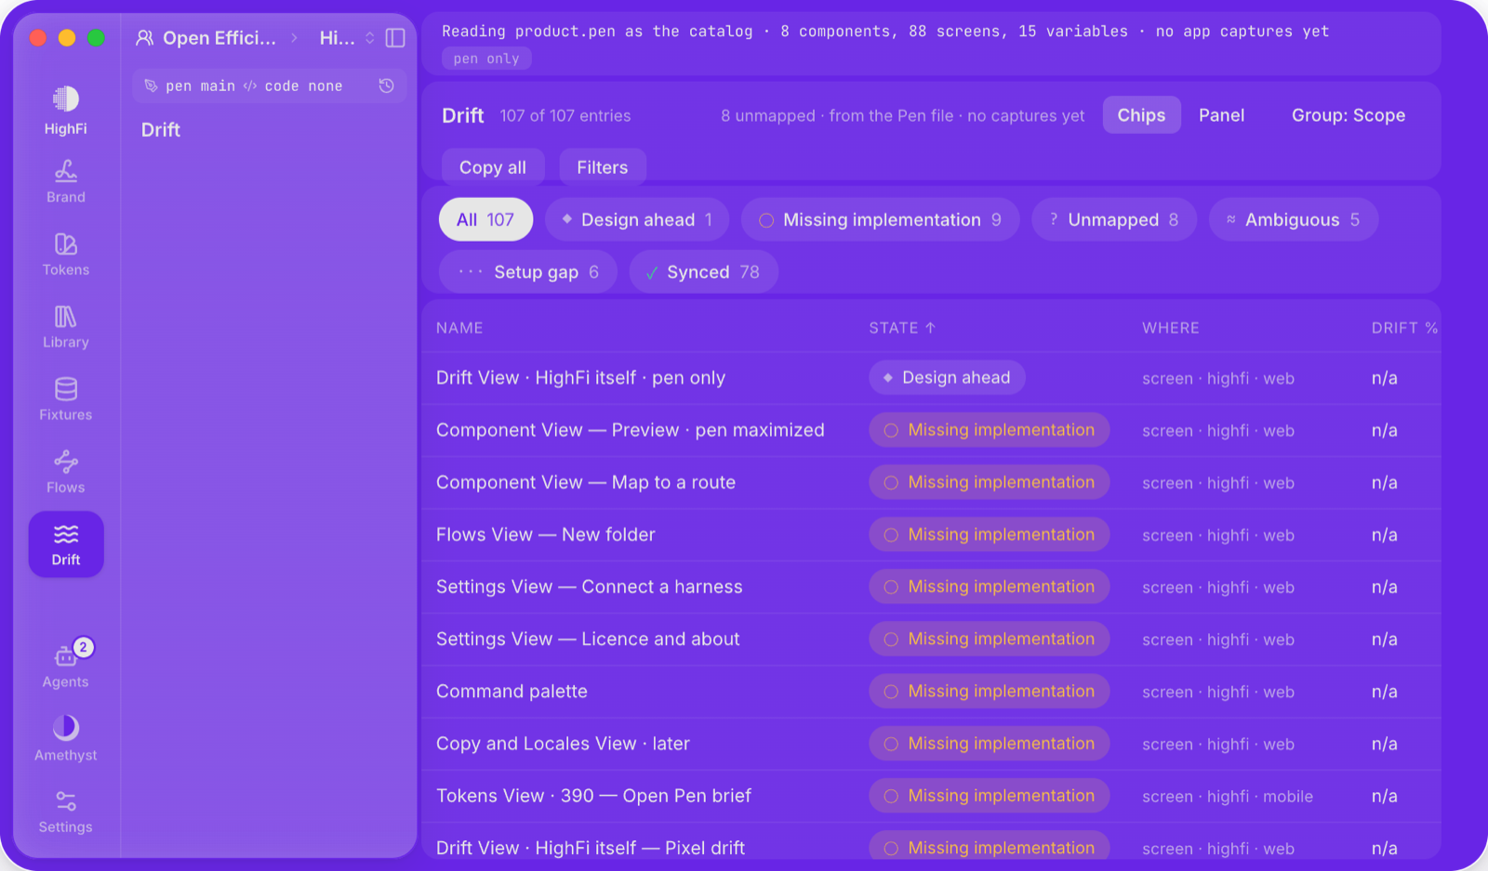Filter by Setup gap 6 chip
Image resolution: width=1488 pixels, height=871 pixels.
[x=528, y=271]
